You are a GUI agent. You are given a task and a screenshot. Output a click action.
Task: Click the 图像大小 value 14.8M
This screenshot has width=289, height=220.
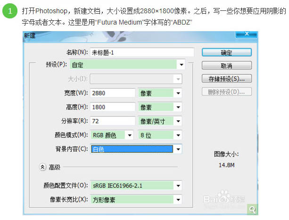click(226, 165)
